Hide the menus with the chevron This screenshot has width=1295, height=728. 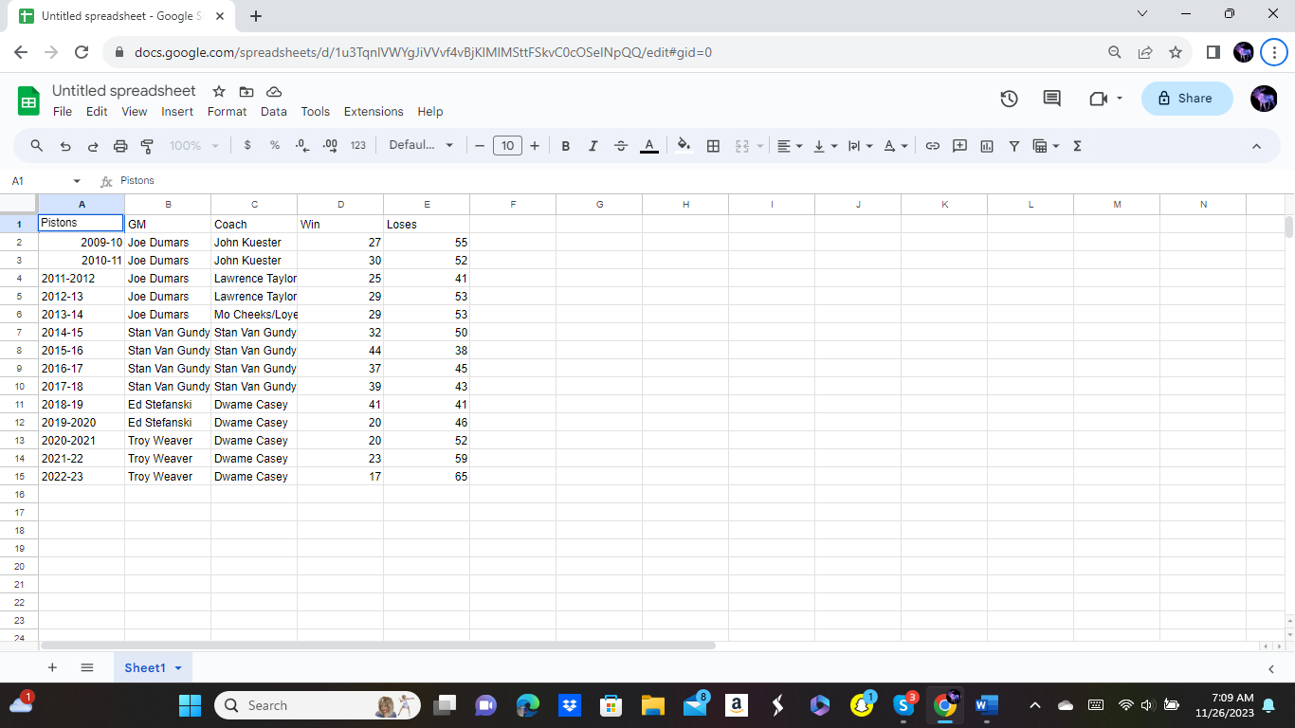pos(1257,146)
